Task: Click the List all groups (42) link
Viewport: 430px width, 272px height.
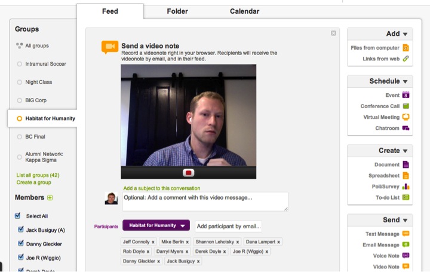Action: (38, 175)
